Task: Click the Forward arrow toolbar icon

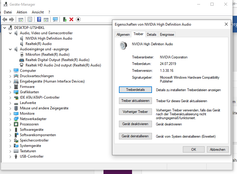Action: point(12,19)
